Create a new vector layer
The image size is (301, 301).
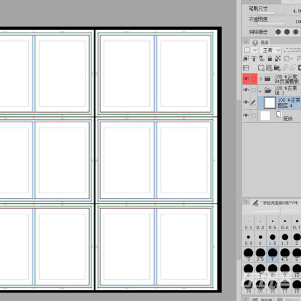(x=269, y=68)
